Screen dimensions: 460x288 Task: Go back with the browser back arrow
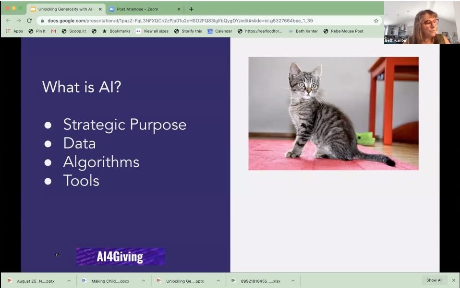coord(8,21)
